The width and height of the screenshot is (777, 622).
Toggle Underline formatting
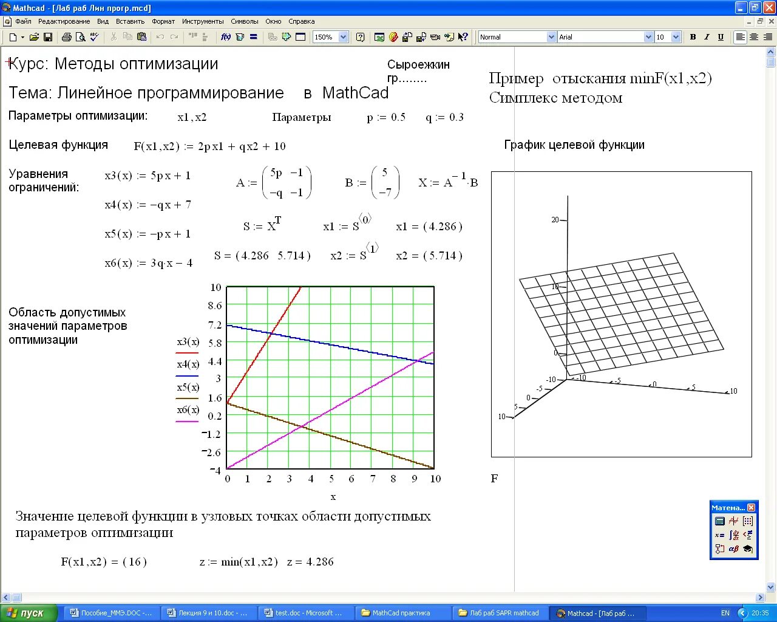721,37
